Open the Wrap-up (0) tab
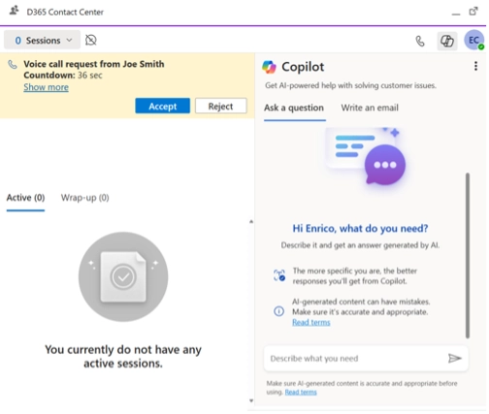Image resolution: width=489 pixels, height=414 pixels. point(85,198)
